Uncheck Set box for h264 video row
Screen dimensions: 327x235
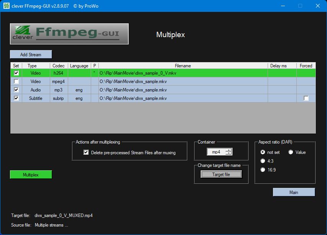click(x=16, y=73)
